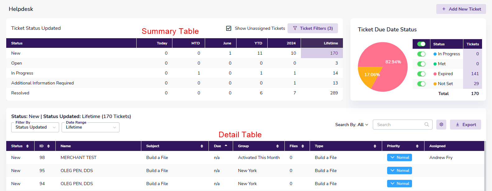This screenshot has height=191, width=492.
Task: Sort tickets by the ID column arrows
Action: tap(48, 146)
